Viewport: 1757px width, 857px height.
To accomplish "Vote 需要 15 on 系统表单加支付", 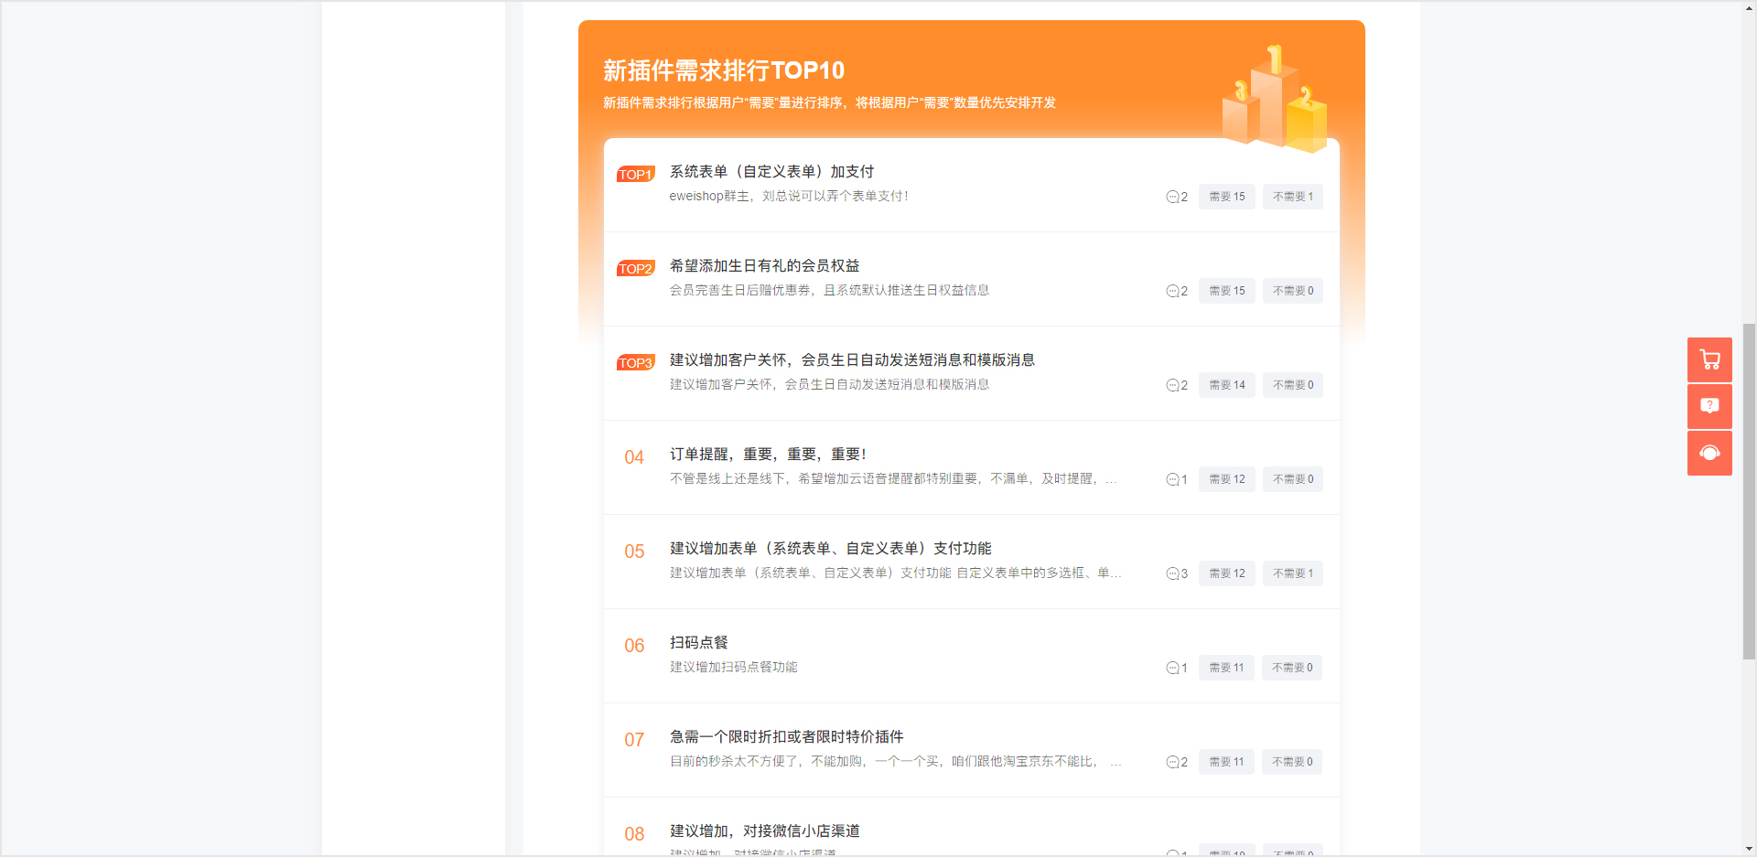I will tap(1226, 197).
